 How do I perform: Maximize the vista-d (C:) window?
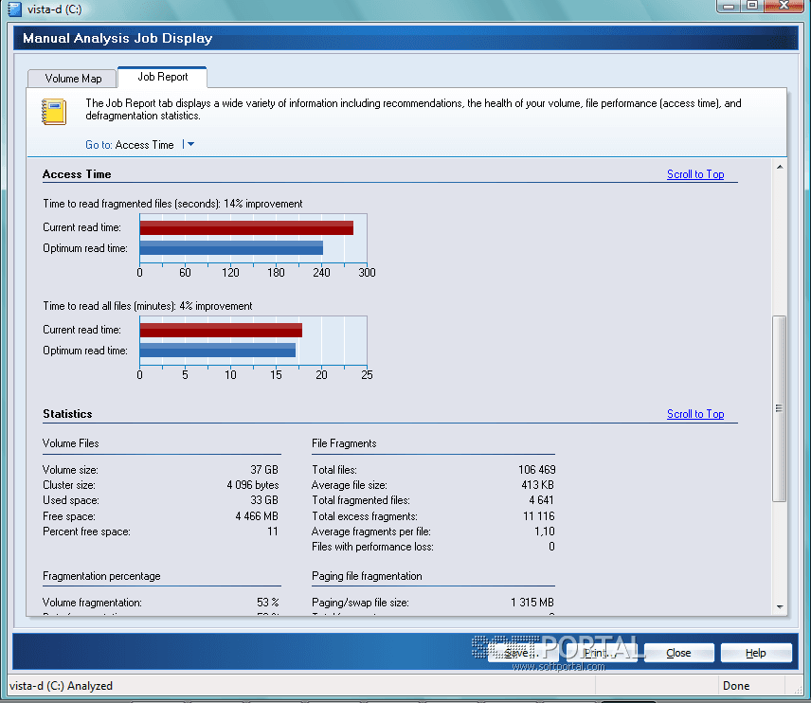tap(752, 6)
